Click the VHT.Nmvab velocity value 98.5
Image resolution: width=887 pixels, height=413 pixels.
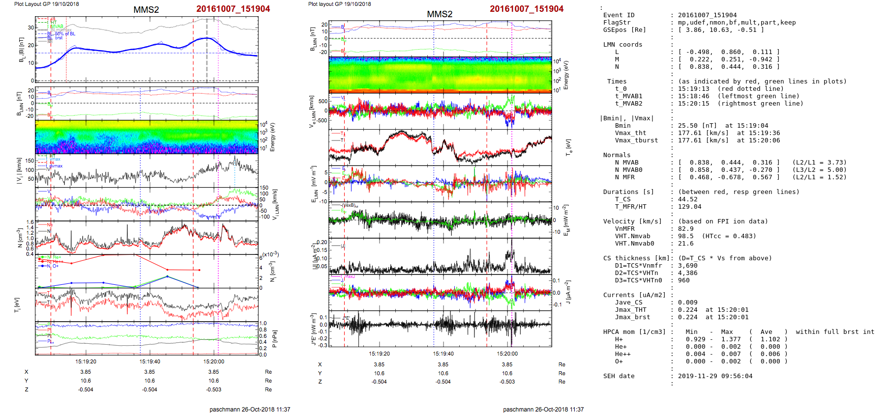pyautogui.click(x=685, y=236)
